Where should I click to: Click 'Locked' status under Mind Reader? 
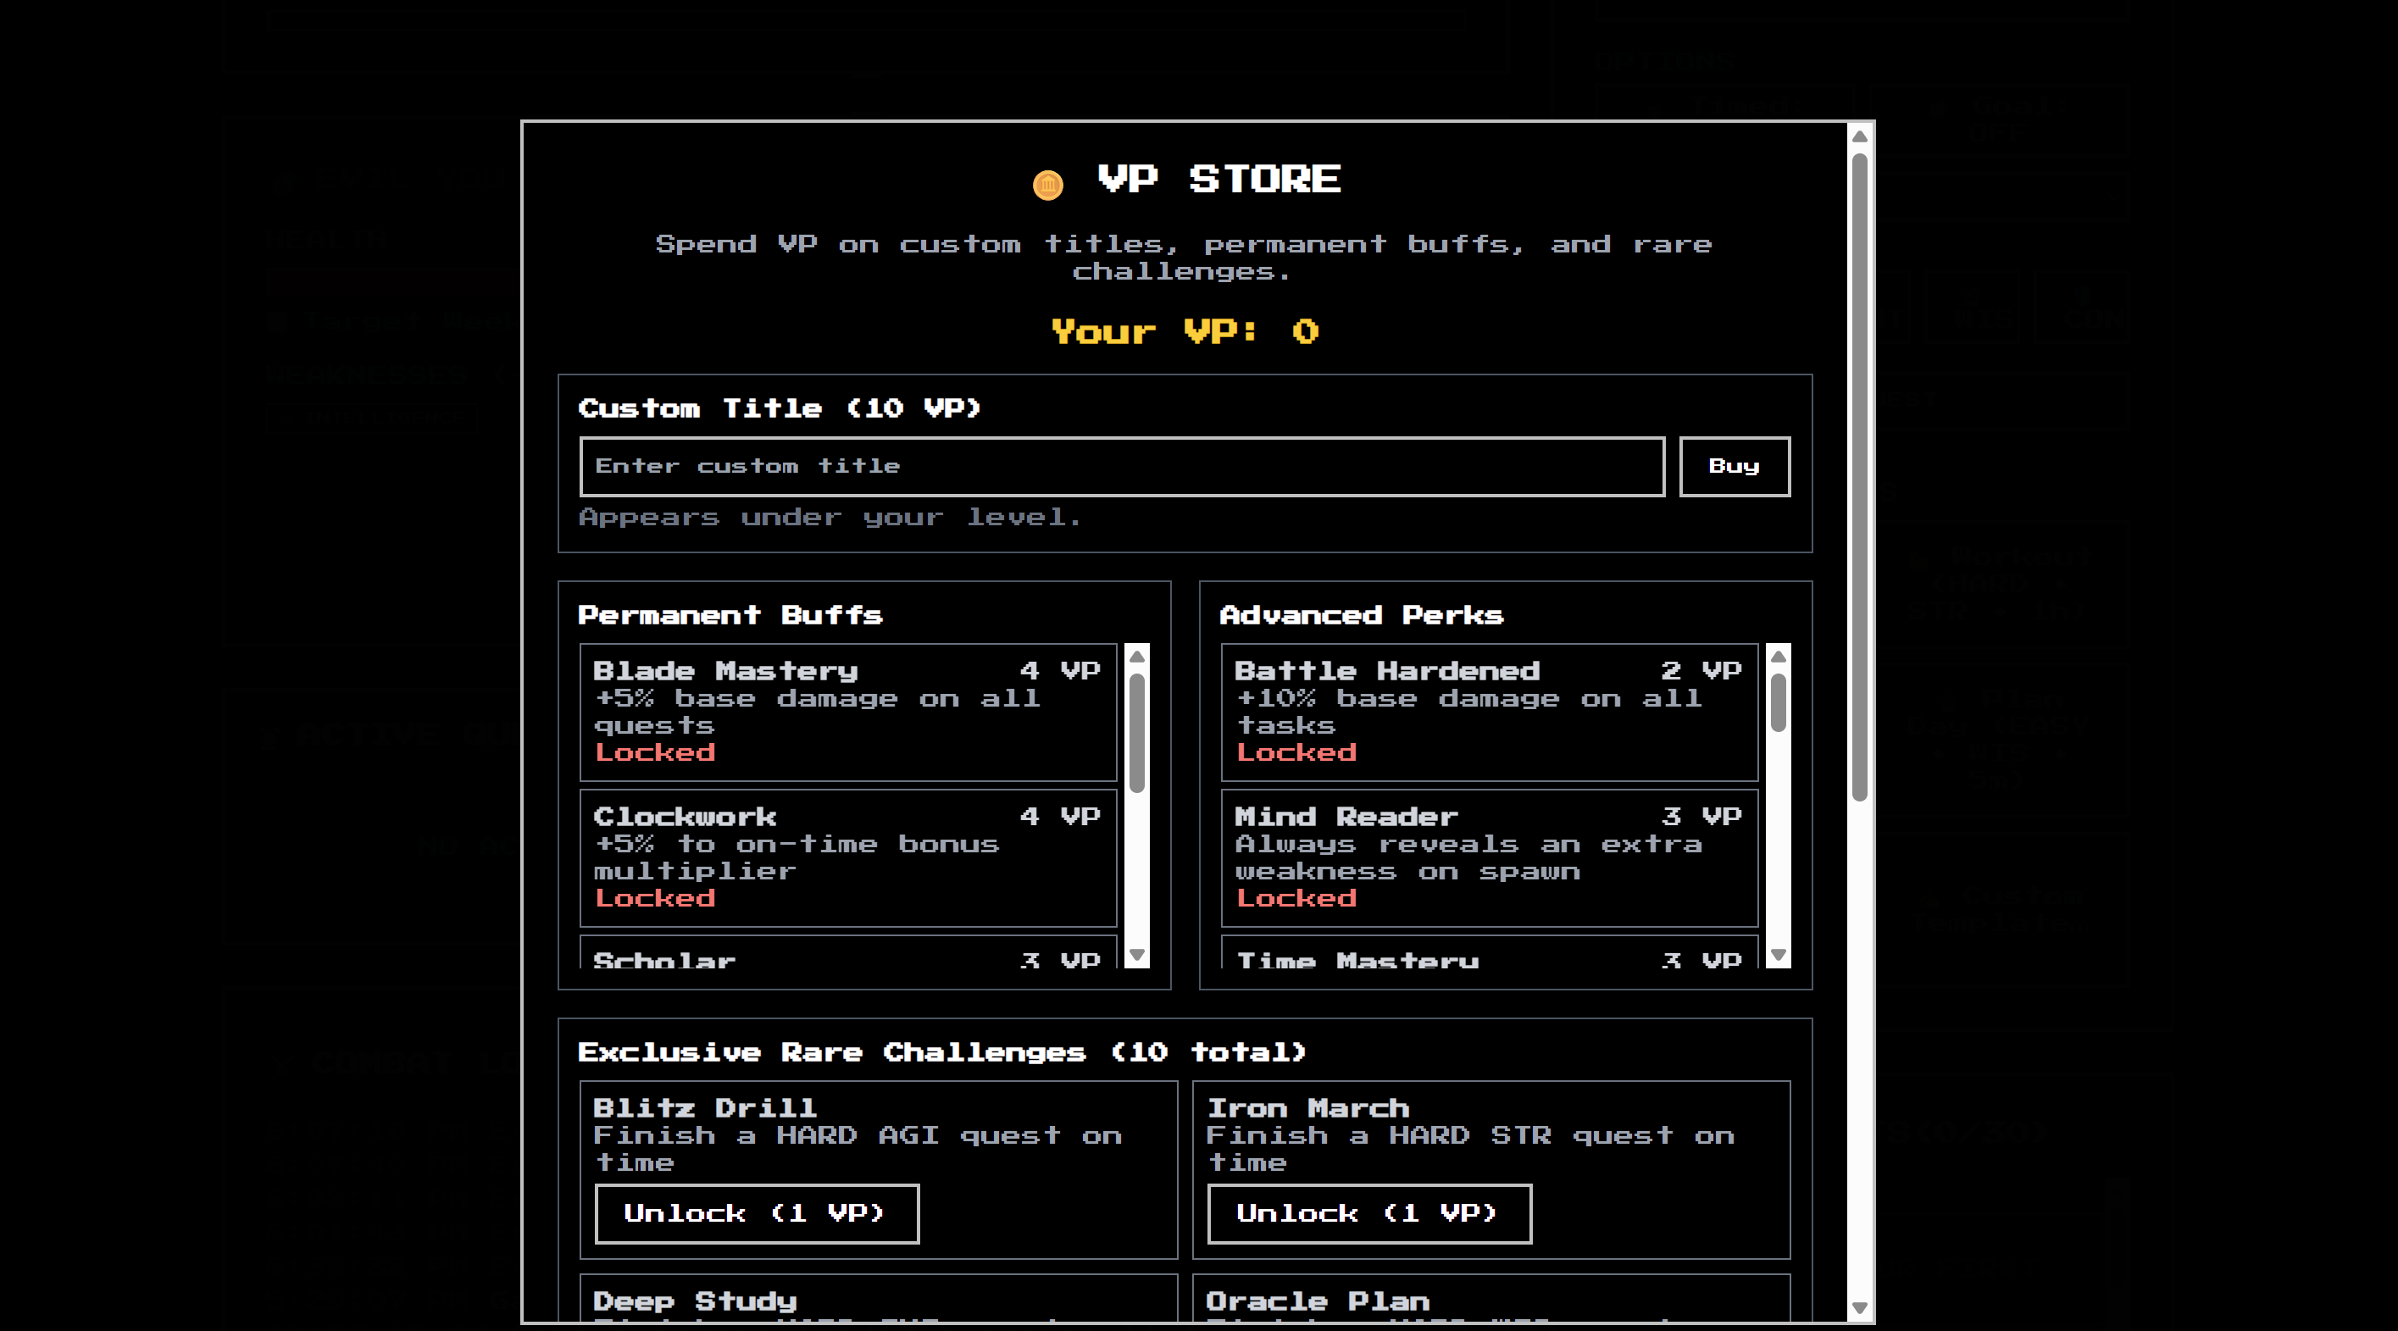(x=1296, y=898)
